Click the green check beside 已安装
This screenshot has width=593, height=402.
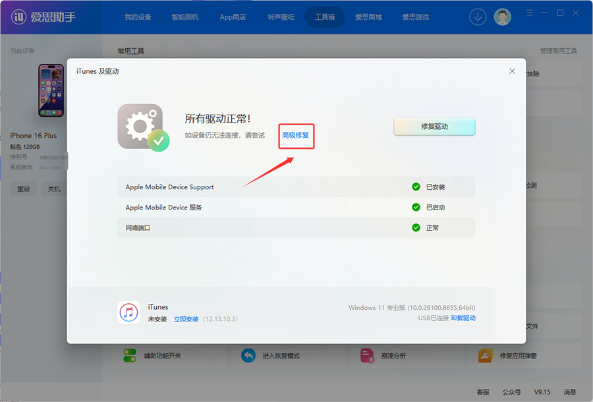pyautogui.click(x=416, y=187)
